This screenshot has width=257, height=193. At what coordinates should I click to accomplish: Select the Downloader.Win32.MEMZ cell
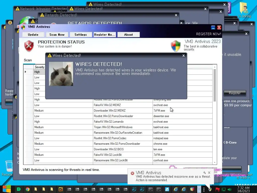[x=123, y=111]
